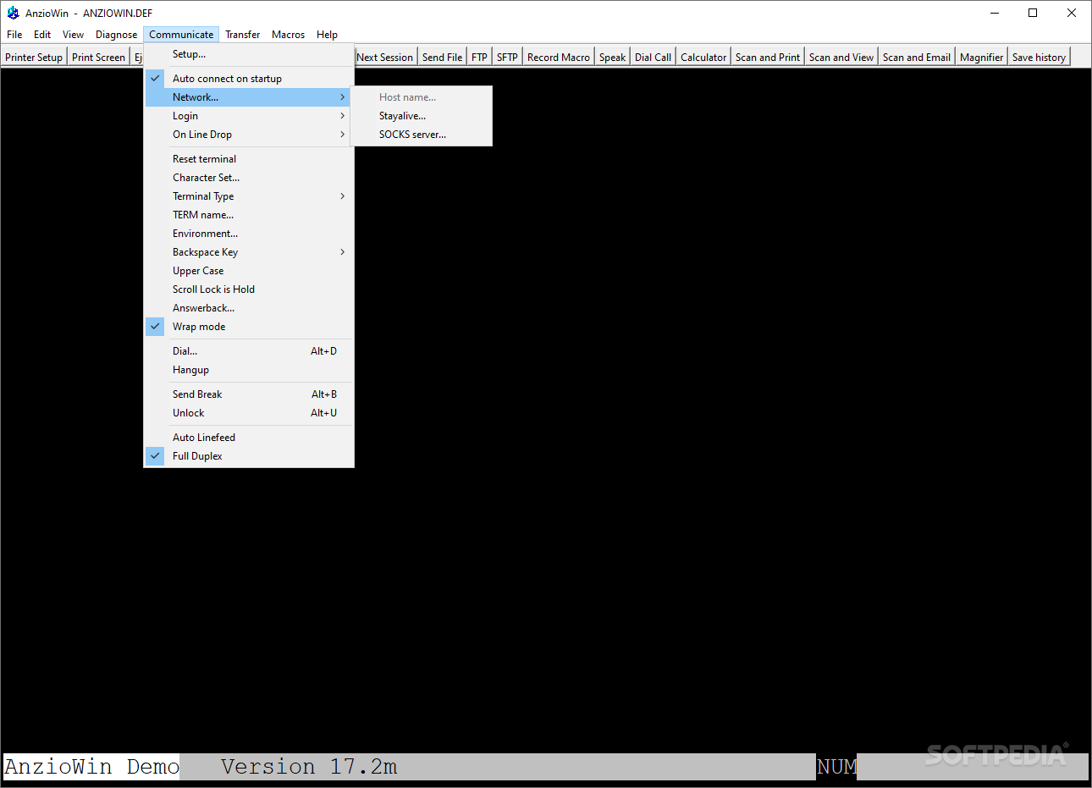Expand the Login submenu
1092x788 pixels.
248,116
